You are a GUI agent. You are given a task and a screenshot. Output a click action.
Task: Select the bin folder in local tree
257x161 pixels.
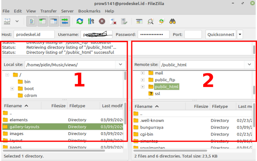point(24,82)
